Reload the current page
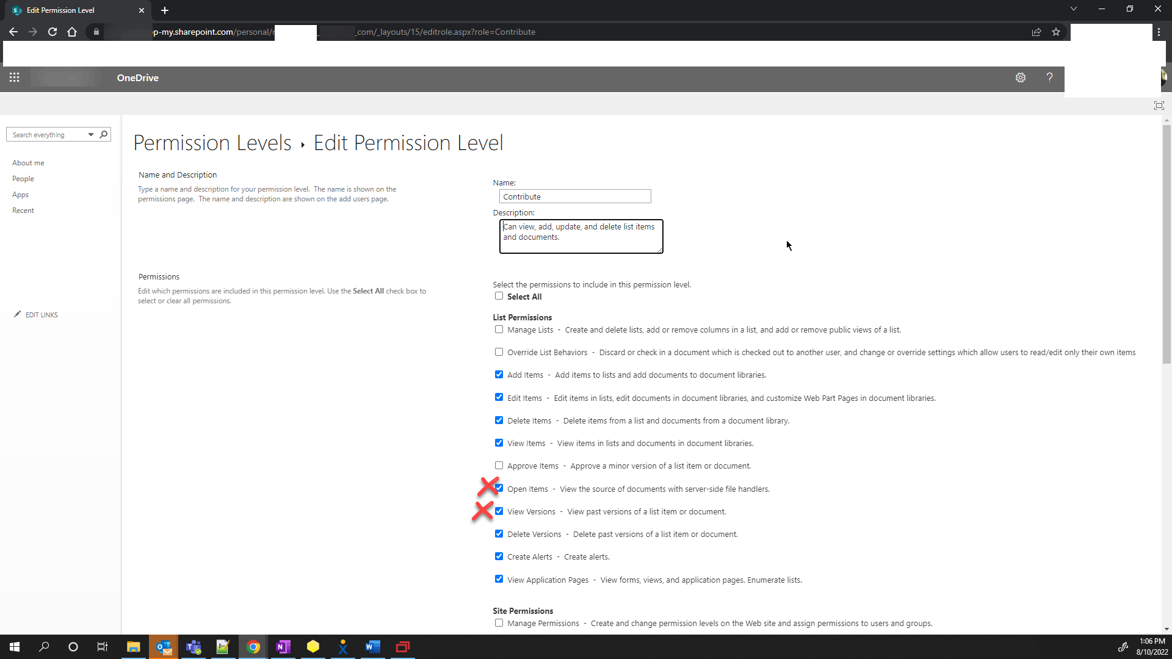Viewport: 1172px width, 659px height. pyautogui.click(x=52, y=32)
